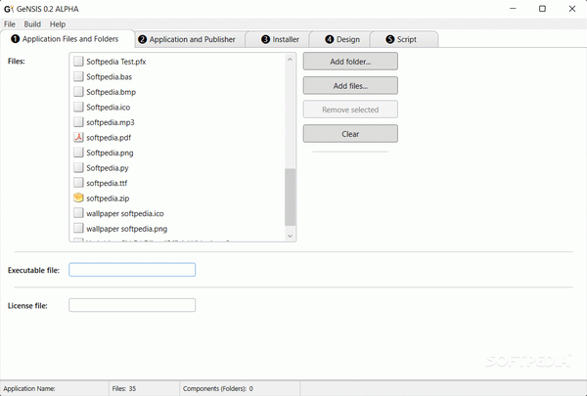Select the wallpaper softpedia.ico file name
This screenshot has width=587, height=396.
(x=125, y=214)
